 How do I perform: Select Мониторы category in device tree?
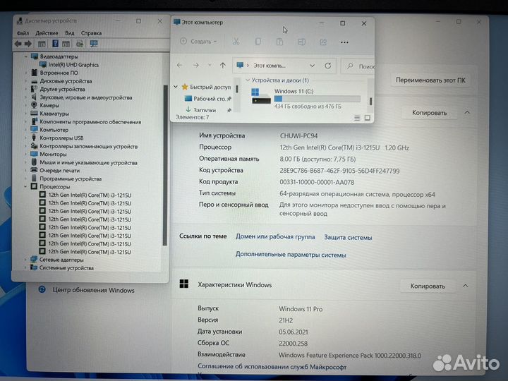tap(53, 155)
